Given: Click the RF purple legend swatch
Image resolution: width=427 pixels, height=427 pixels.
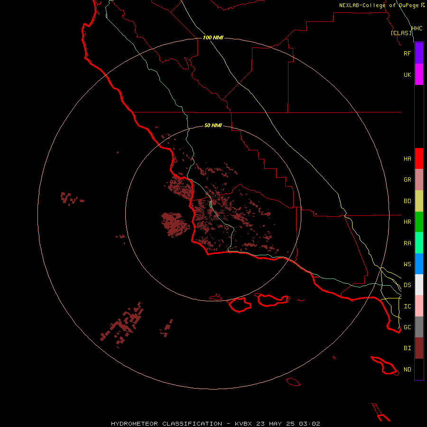Looking at the screenshot, I should 419,53.
